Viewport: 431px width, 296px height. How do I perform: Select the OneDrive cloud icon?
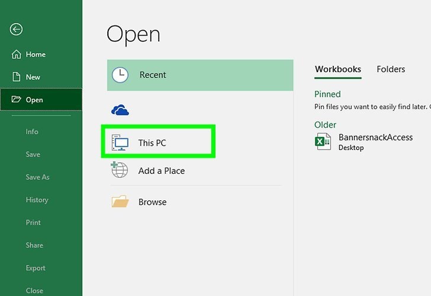click(120, 110)
